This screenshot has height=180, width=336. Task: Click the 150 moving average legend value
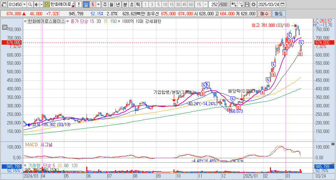point(113,21)
